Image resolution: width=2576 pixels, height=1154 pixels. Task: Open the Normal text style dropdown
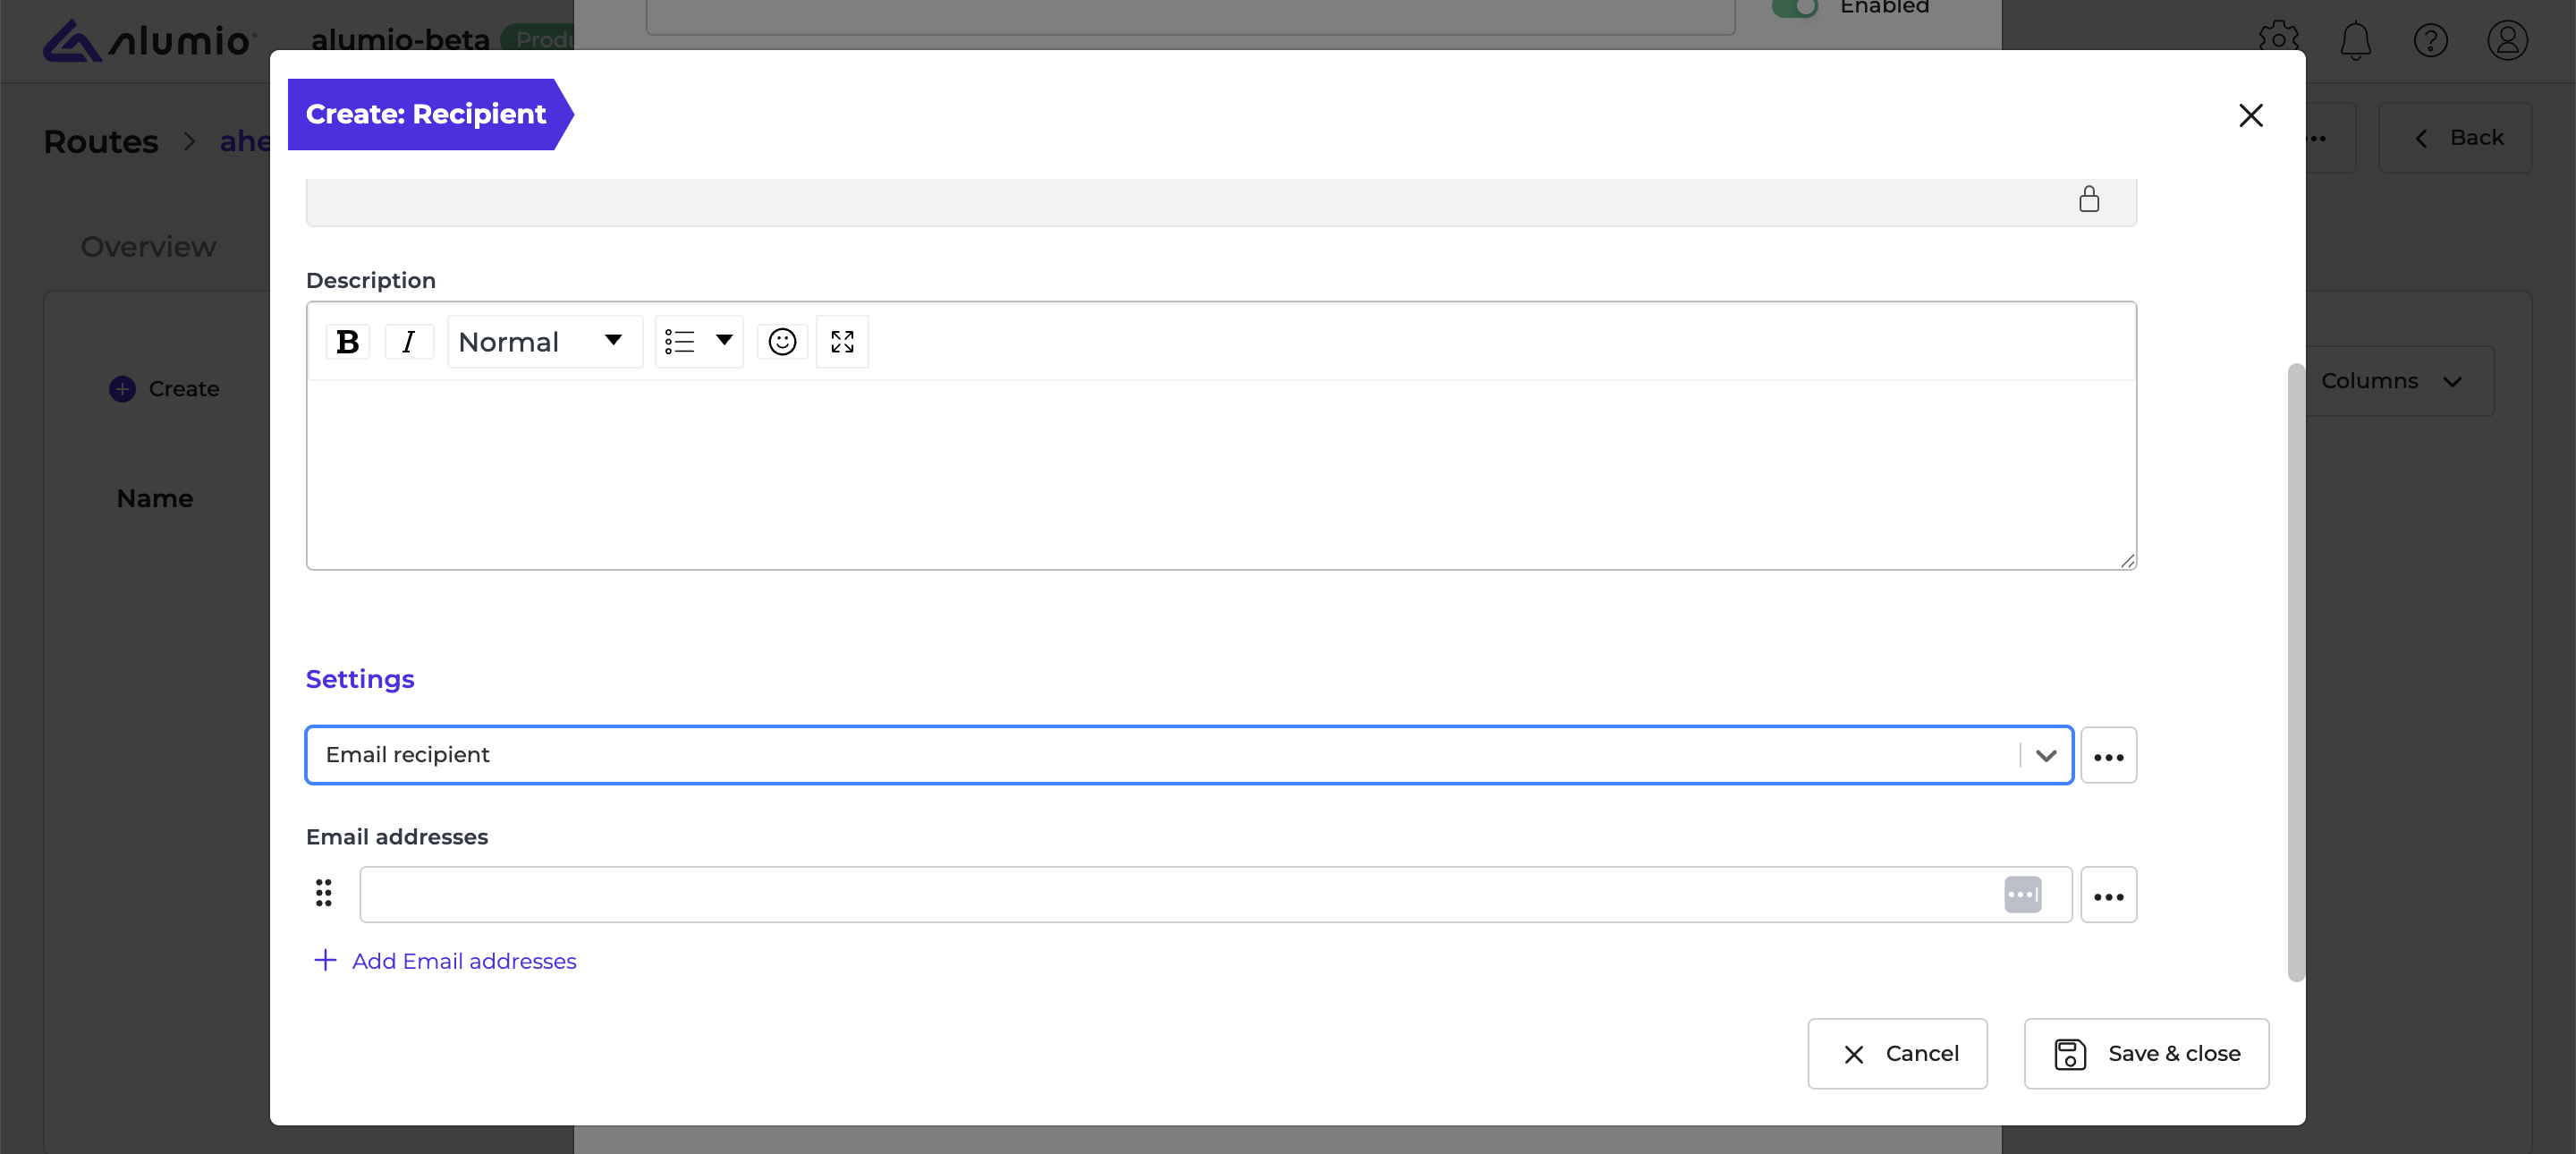[544, 342]
